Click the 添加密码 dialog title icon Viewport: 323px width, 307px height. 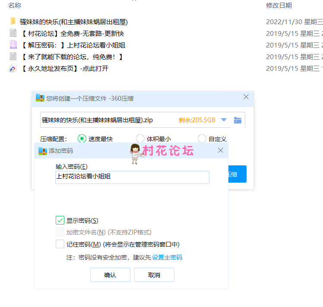pos(43,151)
